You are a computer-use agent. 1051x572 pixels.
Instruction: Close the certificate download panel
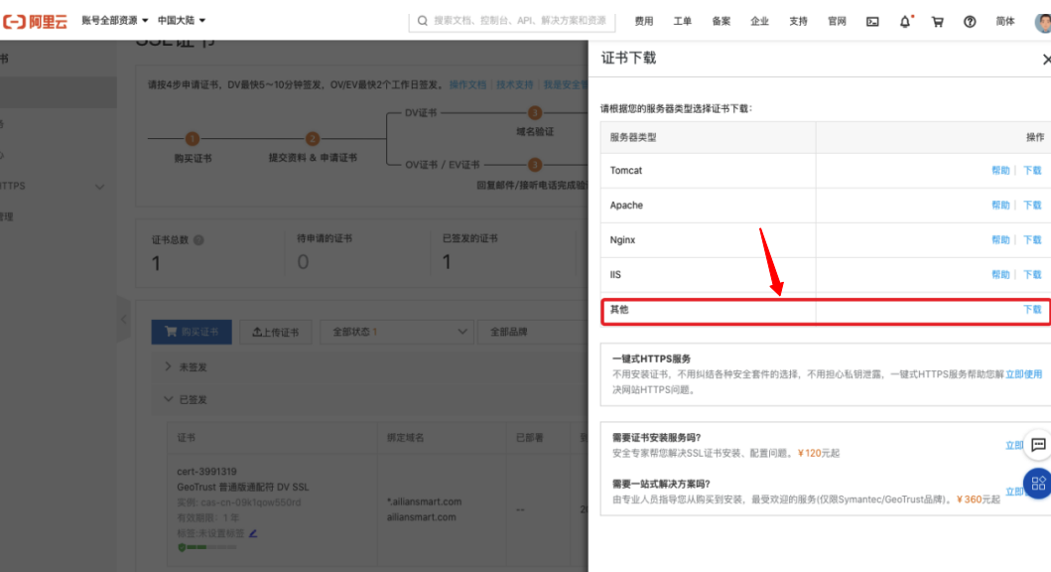point(1046,59)
